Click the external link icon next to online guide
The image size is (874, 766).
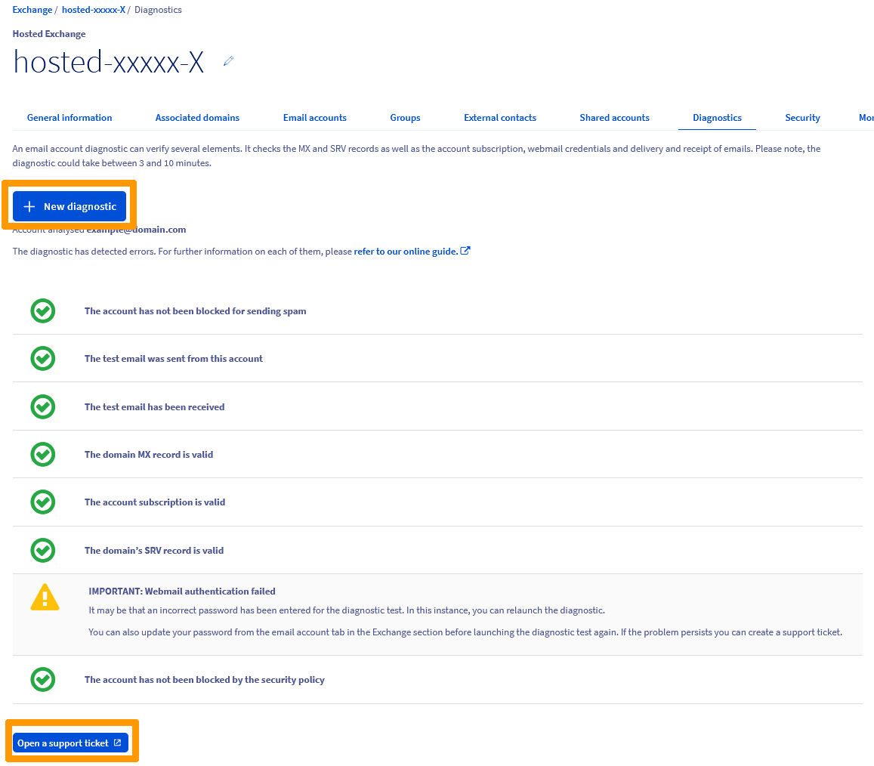(x=466, y=250)
